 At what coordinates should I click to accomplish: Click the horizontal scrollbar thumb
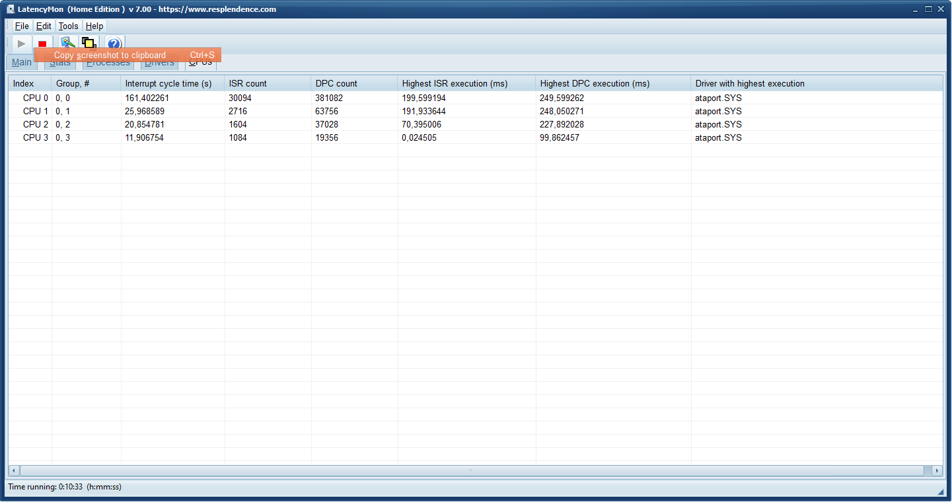point(472,470)
